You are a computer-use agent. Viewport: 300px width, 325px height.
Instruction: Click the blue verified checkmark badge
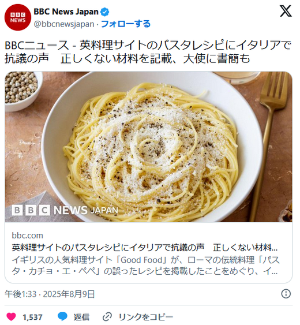tap(105, 12)
